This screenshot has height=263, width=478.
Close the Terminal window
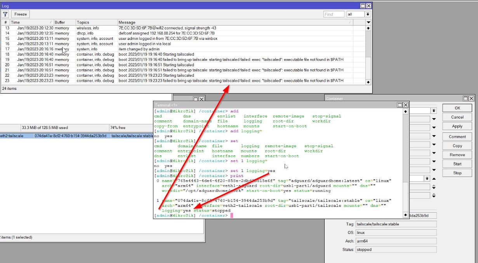coord(406,105)
